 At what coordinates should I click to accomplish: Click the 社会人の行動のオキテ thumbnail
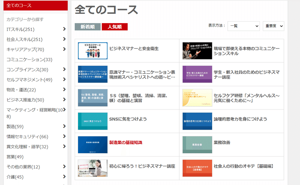(197, 168)
